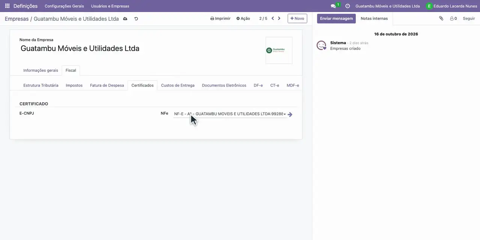
Task: Click the user avatar E icon
Action: click(x=429, y=6)
